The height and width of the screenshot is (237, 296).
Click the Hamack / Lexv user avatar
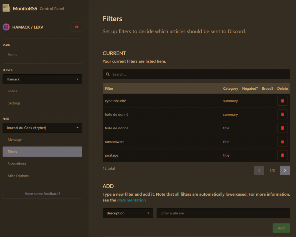click(6, 27)
